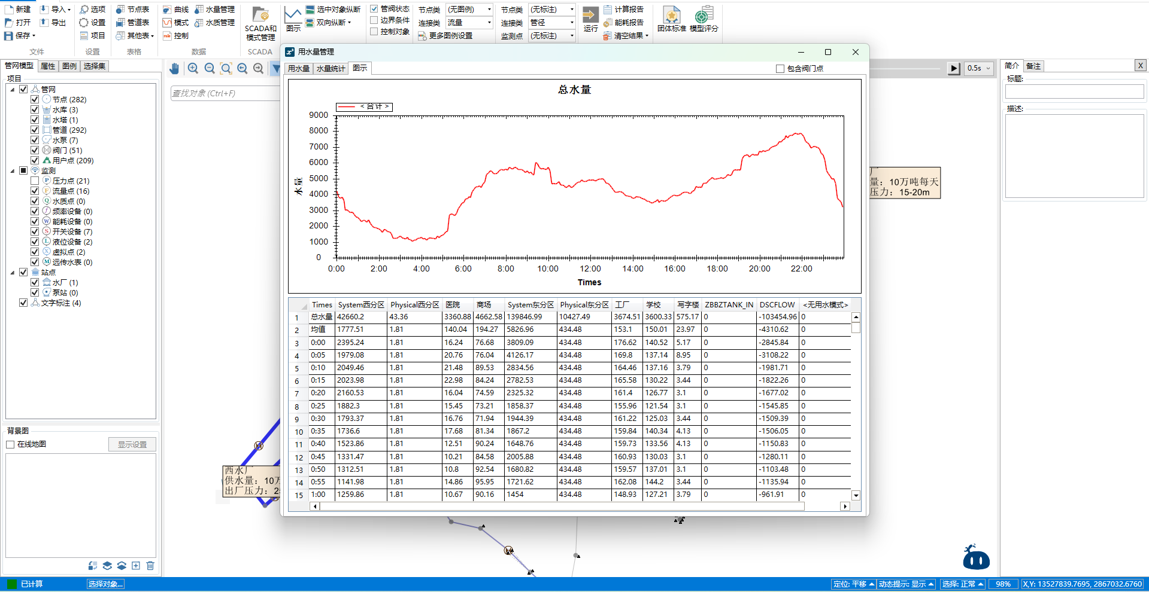Open the 流量 link type dropdown

point(469,23)
